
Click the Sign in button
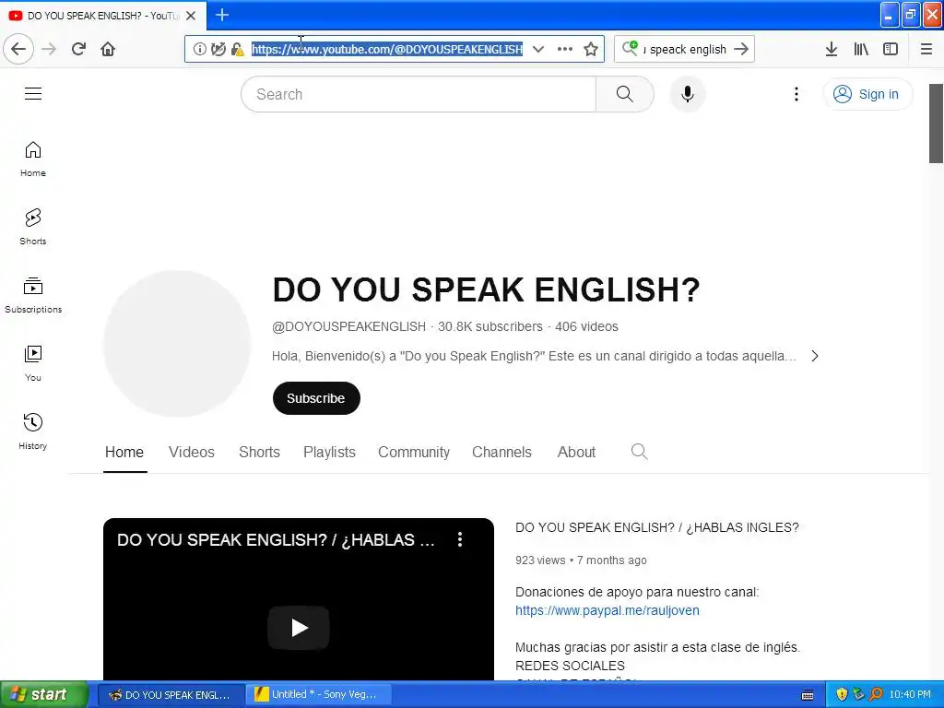pyautogui.click(x=867, y=94)
